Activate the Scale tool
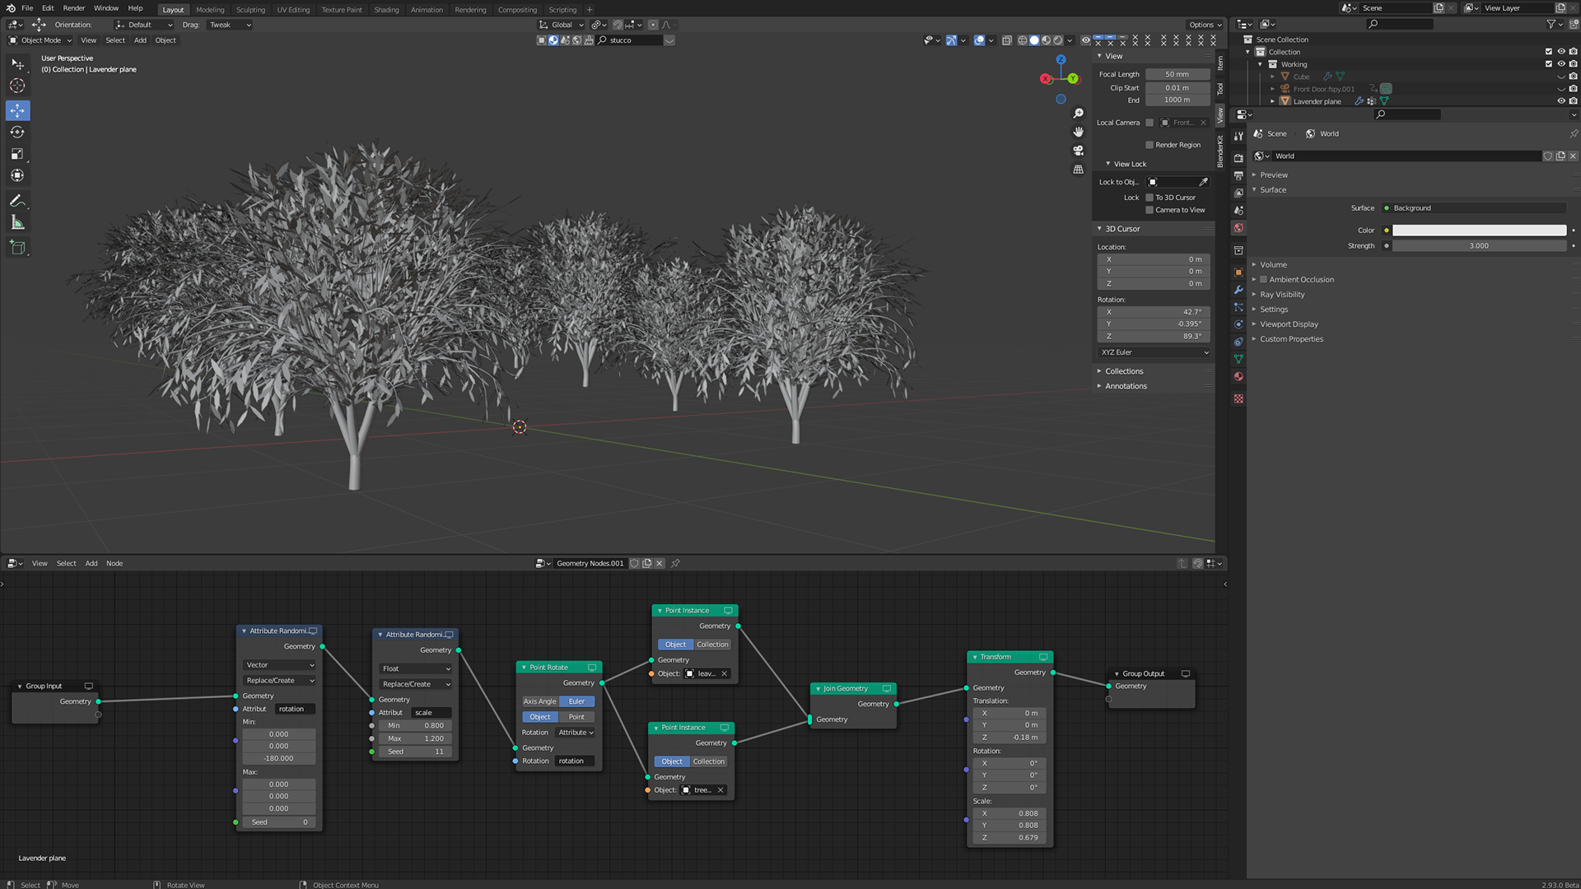The height and width of the screenshot is (889, 1581). [x=17, y=154]
